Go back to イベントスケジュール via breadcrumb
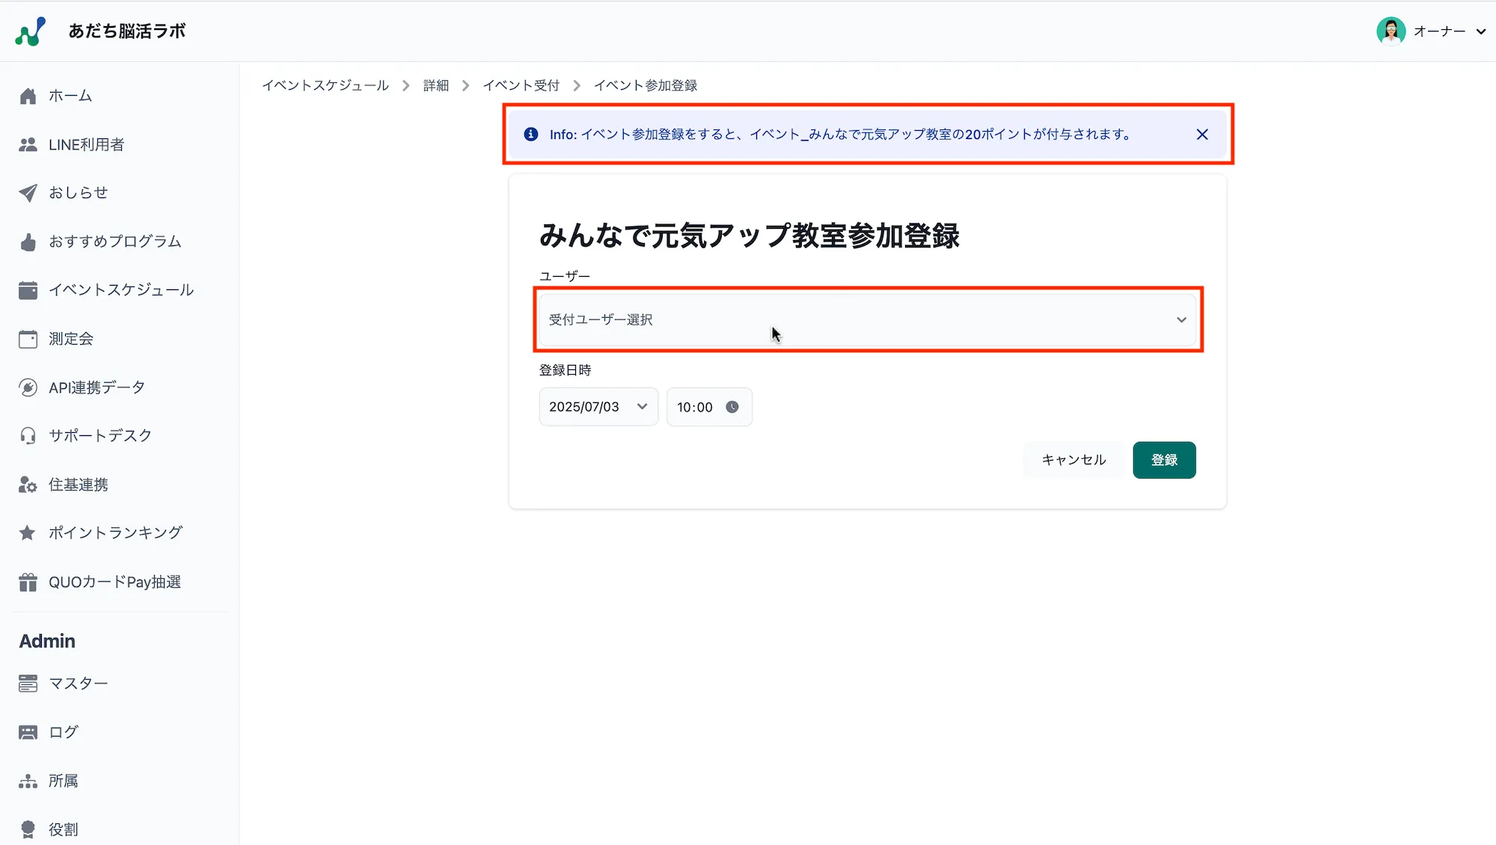Screen dimensions: 1496x845 pyautogui.click(x=325, y=84)
